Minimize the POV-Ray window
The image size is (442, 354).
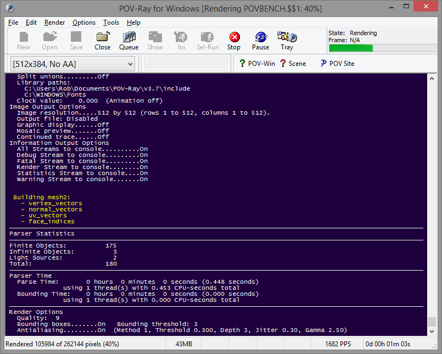pos(391,7)
